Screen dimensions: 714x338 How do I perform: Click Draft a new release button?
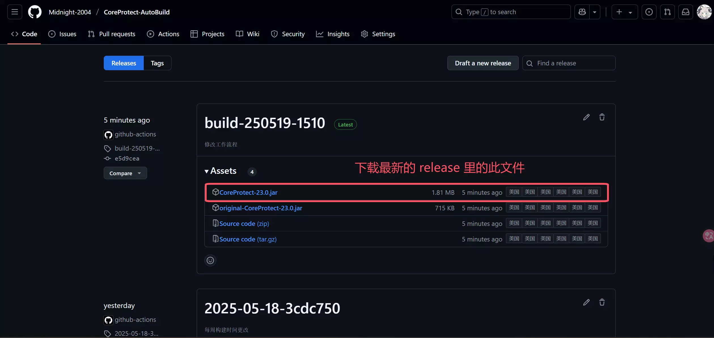point(483,63)
